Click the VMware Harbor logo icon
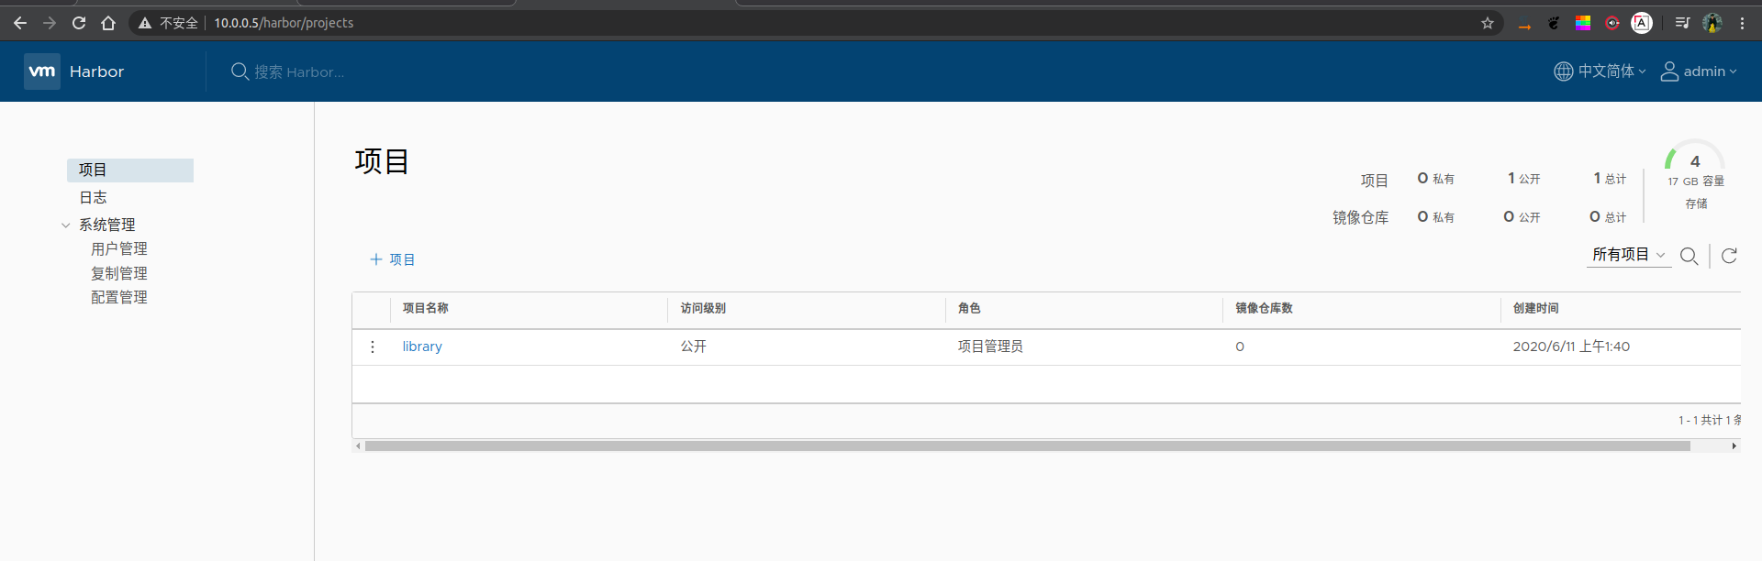1762x561 pixels. [x=42, y=71]
